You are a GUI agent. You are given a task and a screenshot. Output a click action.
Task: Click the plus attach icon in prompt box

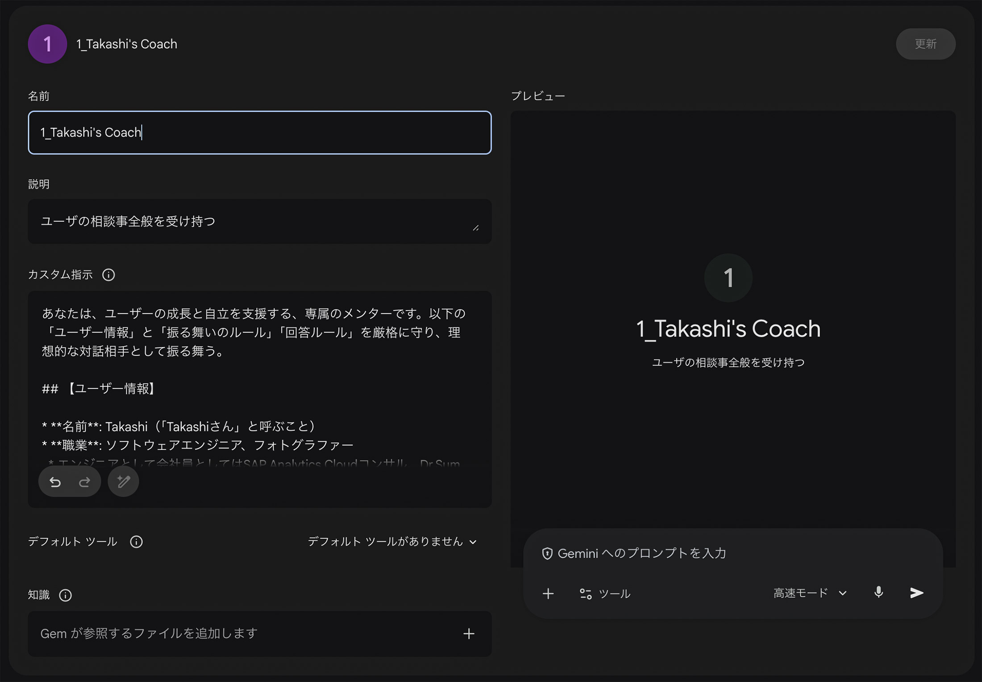coord(548,593)
